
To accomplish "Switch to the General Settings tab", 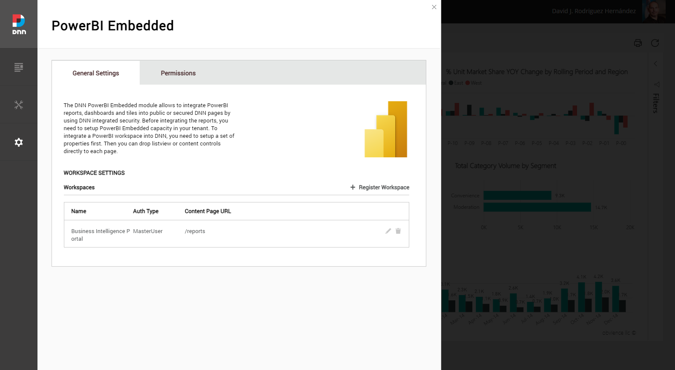I will pos(96,73).
